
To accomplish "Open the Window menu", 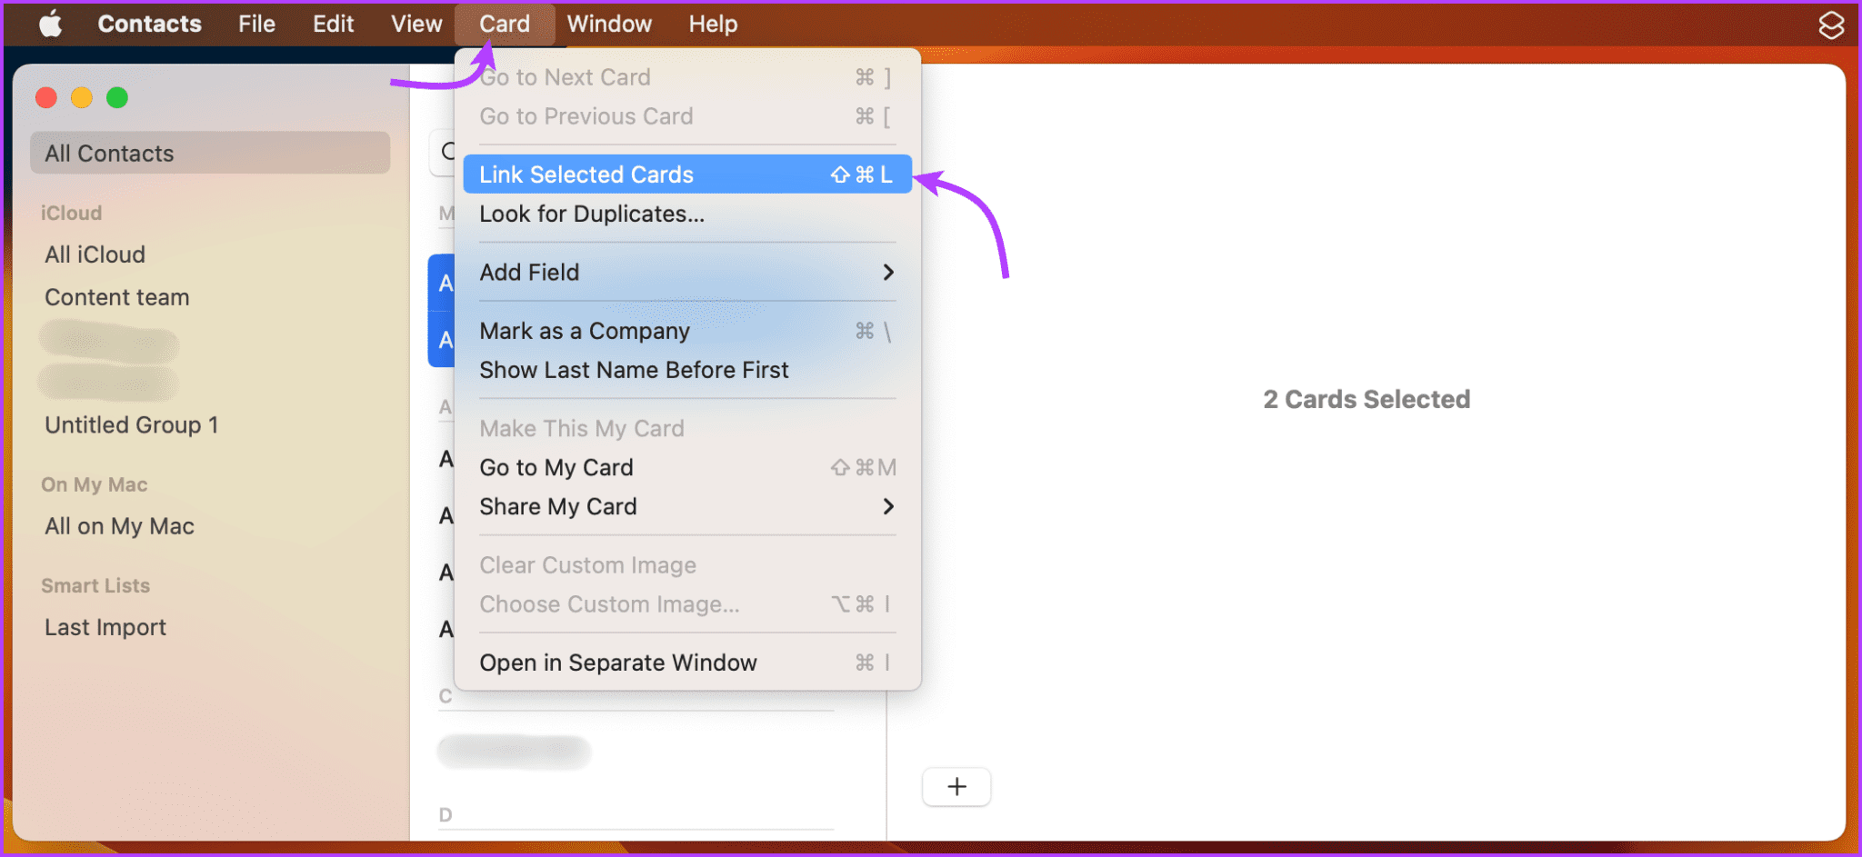I will [x=608, y=24].
